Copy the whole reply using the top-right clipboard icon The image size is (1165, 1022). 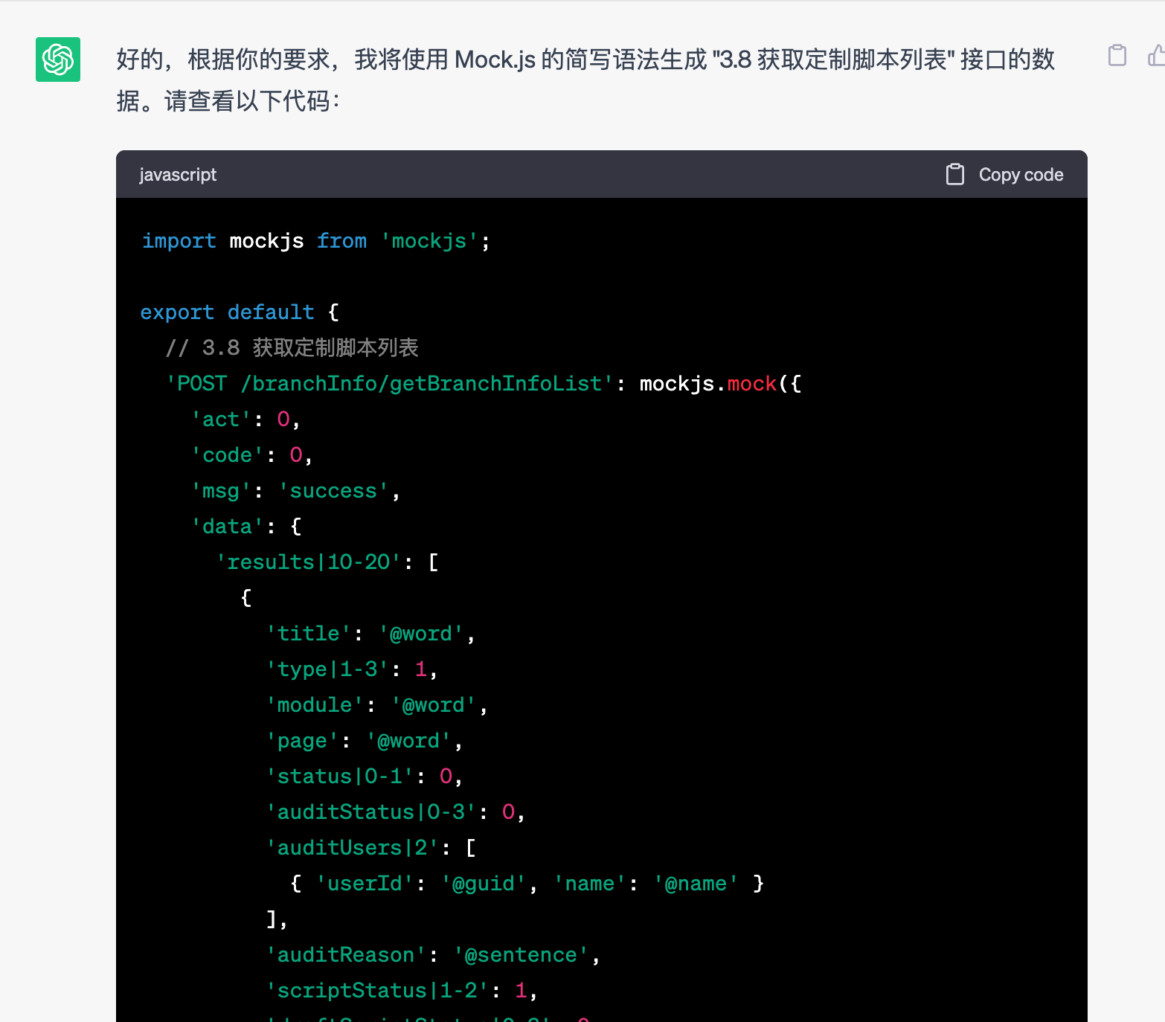click(x=1117, y=56)
